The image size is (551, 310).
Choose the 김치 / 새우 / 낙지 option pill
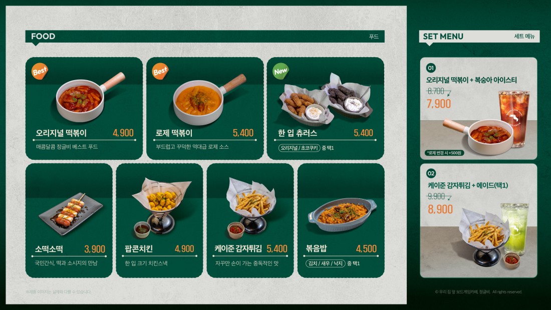pyautogui.click(x=326, y=263)
